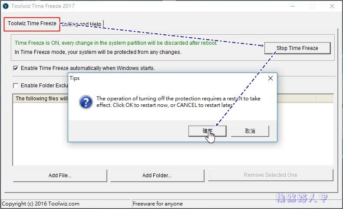The height and width of the screenshot is (209, 343).
Task: Click the Add Folder... button
Action: point(157,176)
